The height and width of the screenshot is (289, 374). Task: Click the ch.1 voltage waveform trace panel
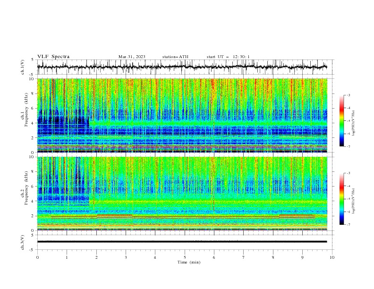(x=185, y=67)
